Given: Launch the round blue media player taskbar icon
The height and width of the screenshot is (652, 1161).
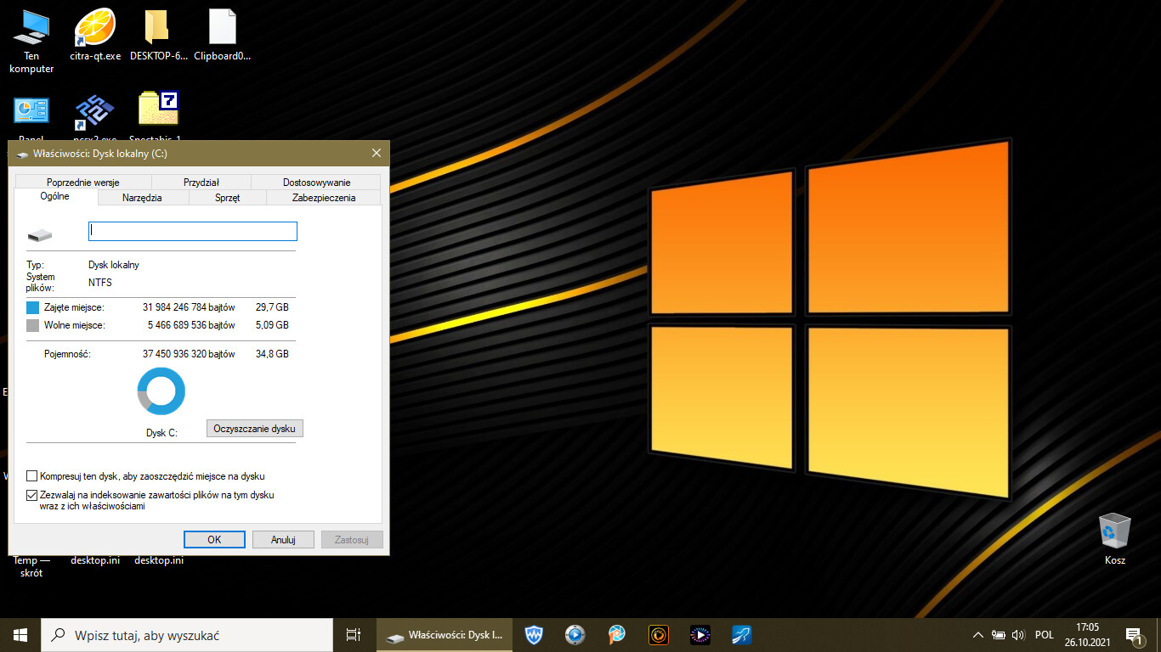Looking at the screenshot, I should [x=575, y=635].
